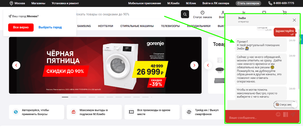The image size is (303, 129).
Task: Open the Ноутбуки category menu
Action: point(105,26)
